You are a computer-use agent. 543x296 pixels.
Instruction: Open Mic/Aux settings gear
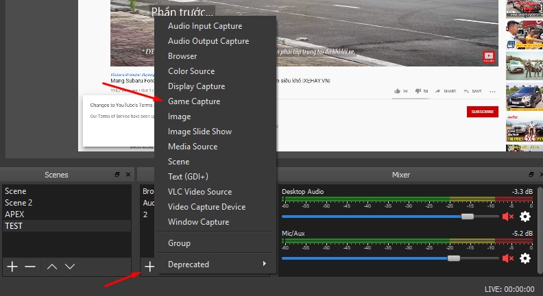(x=525, y=258)
